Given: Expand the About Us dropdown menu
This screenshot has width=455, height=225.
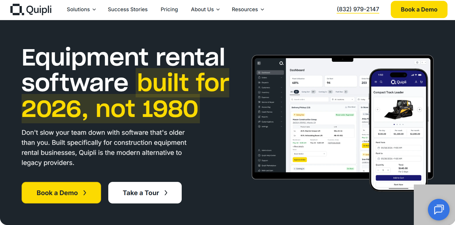Looking at the screenshot, I should (x=205, y=9).
